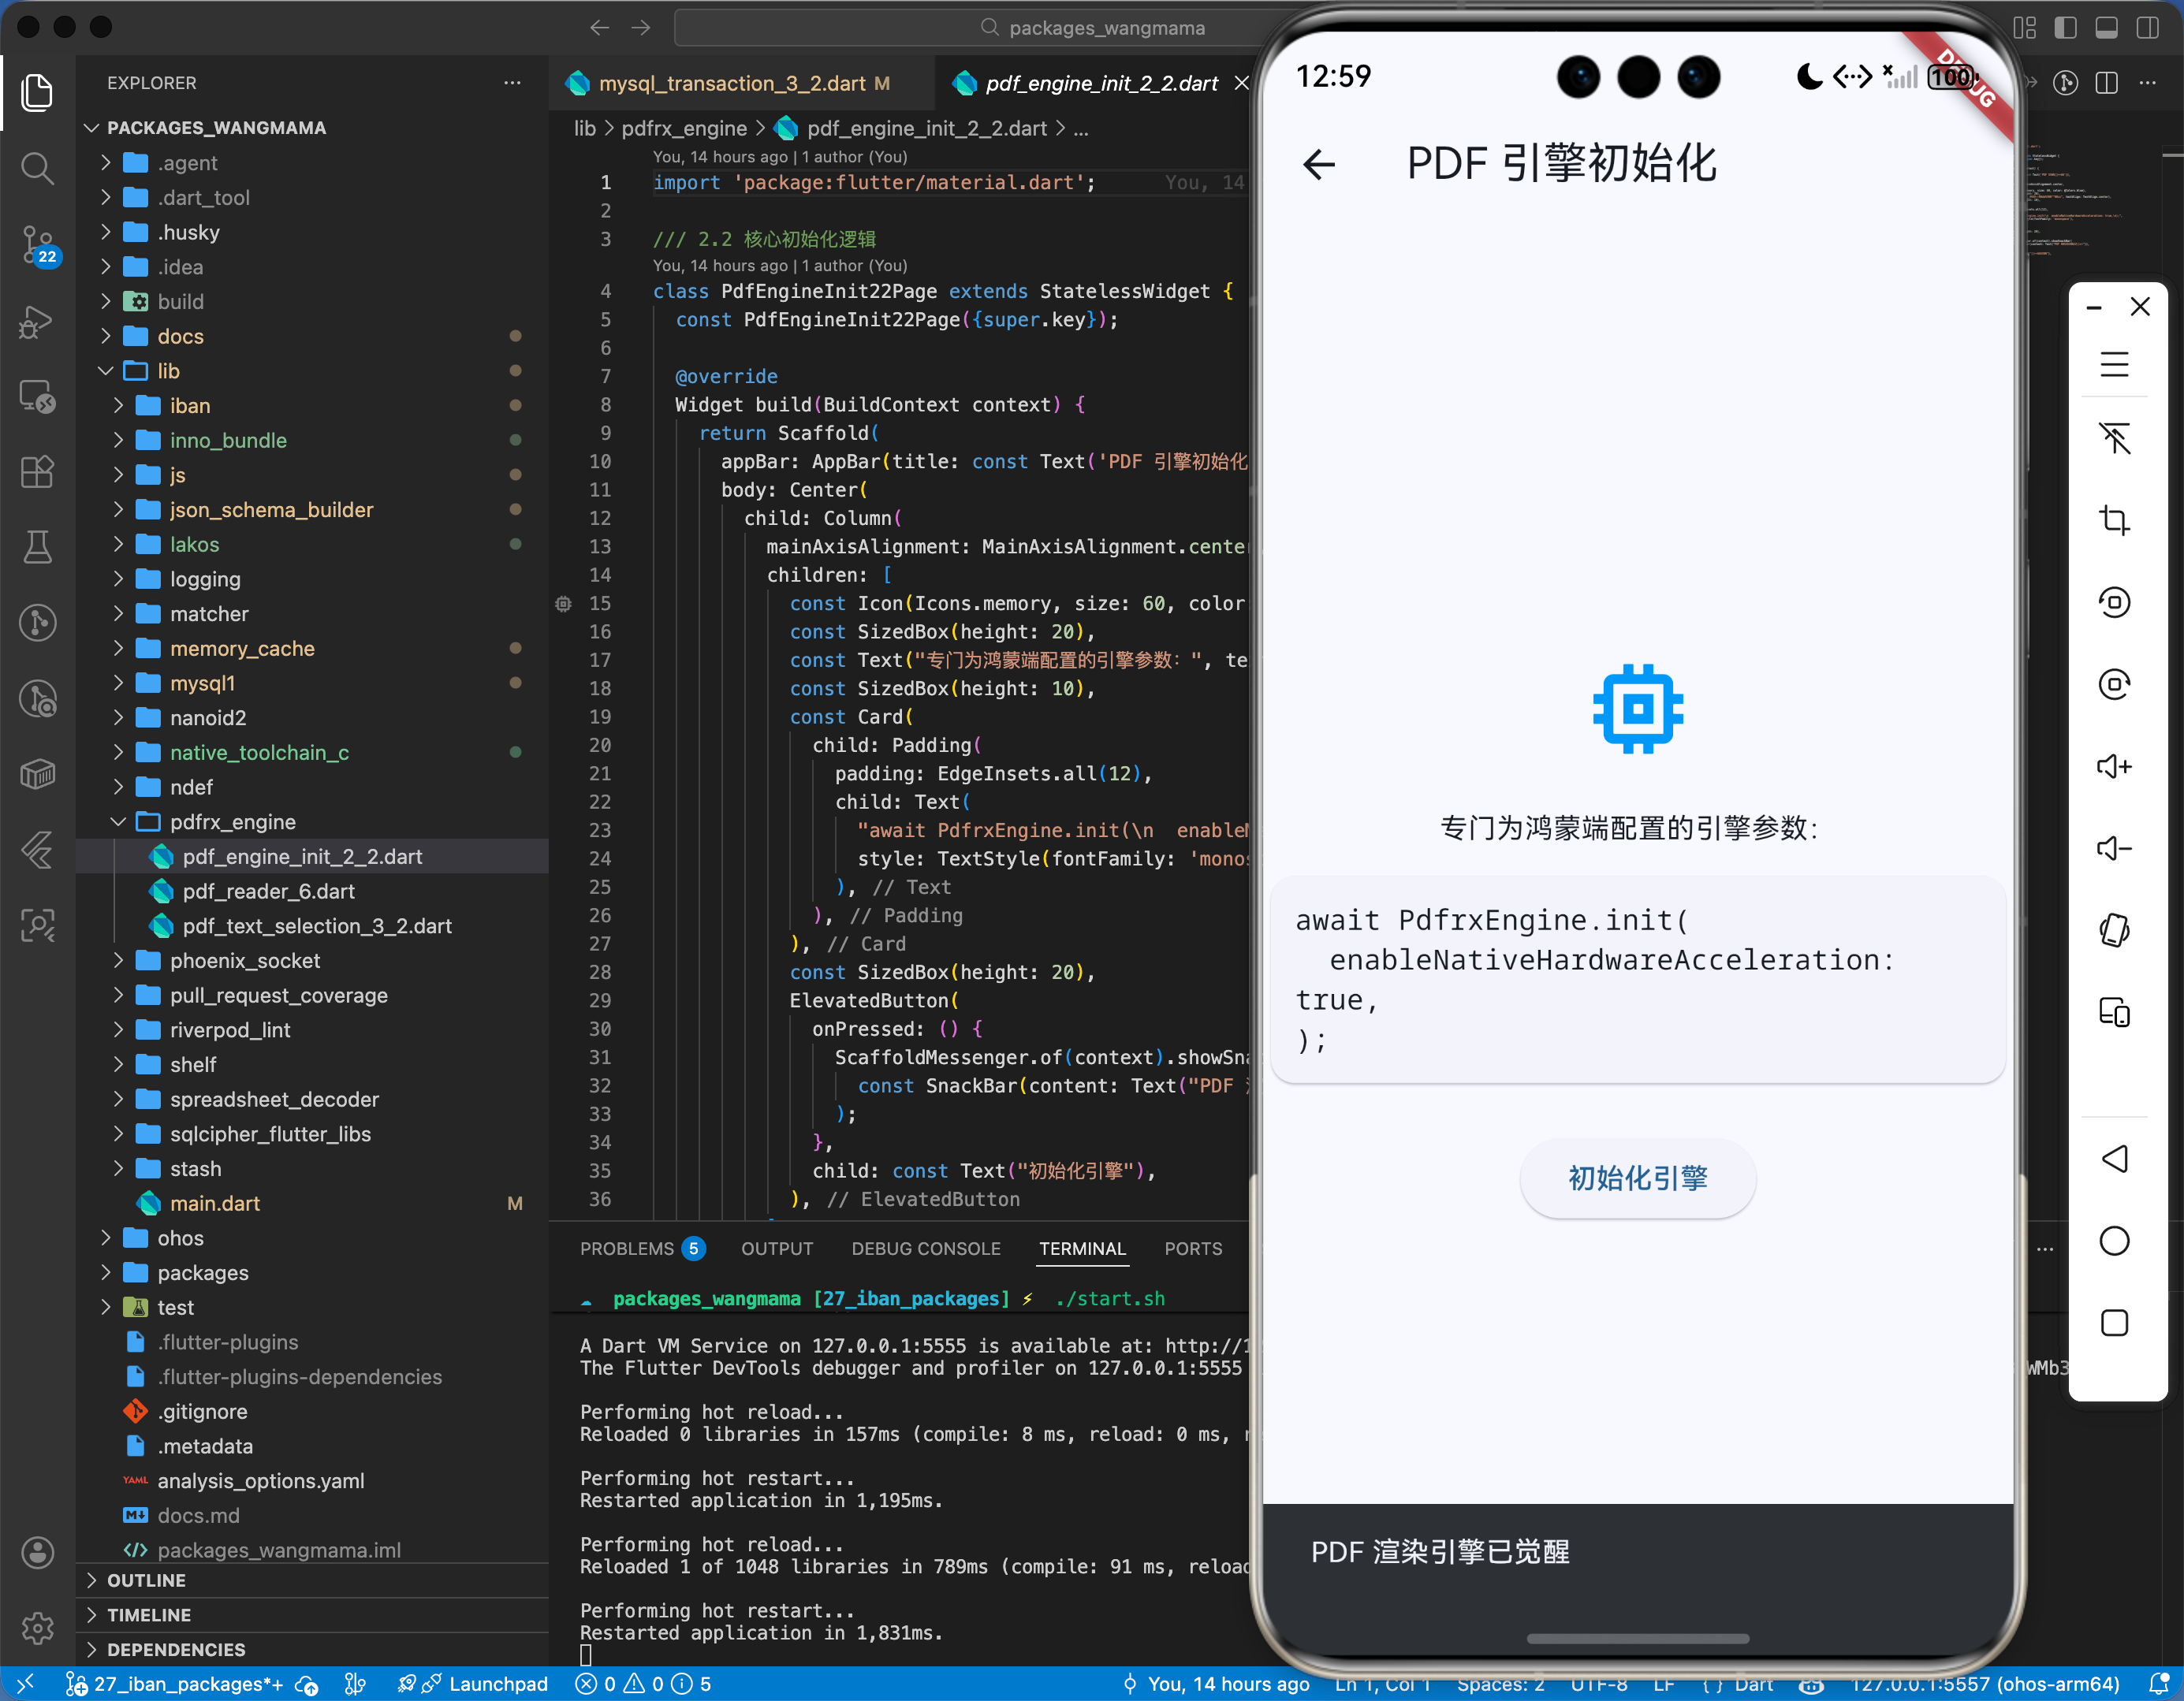Toggle the primary sidebar layout icon

point(2065,28)
